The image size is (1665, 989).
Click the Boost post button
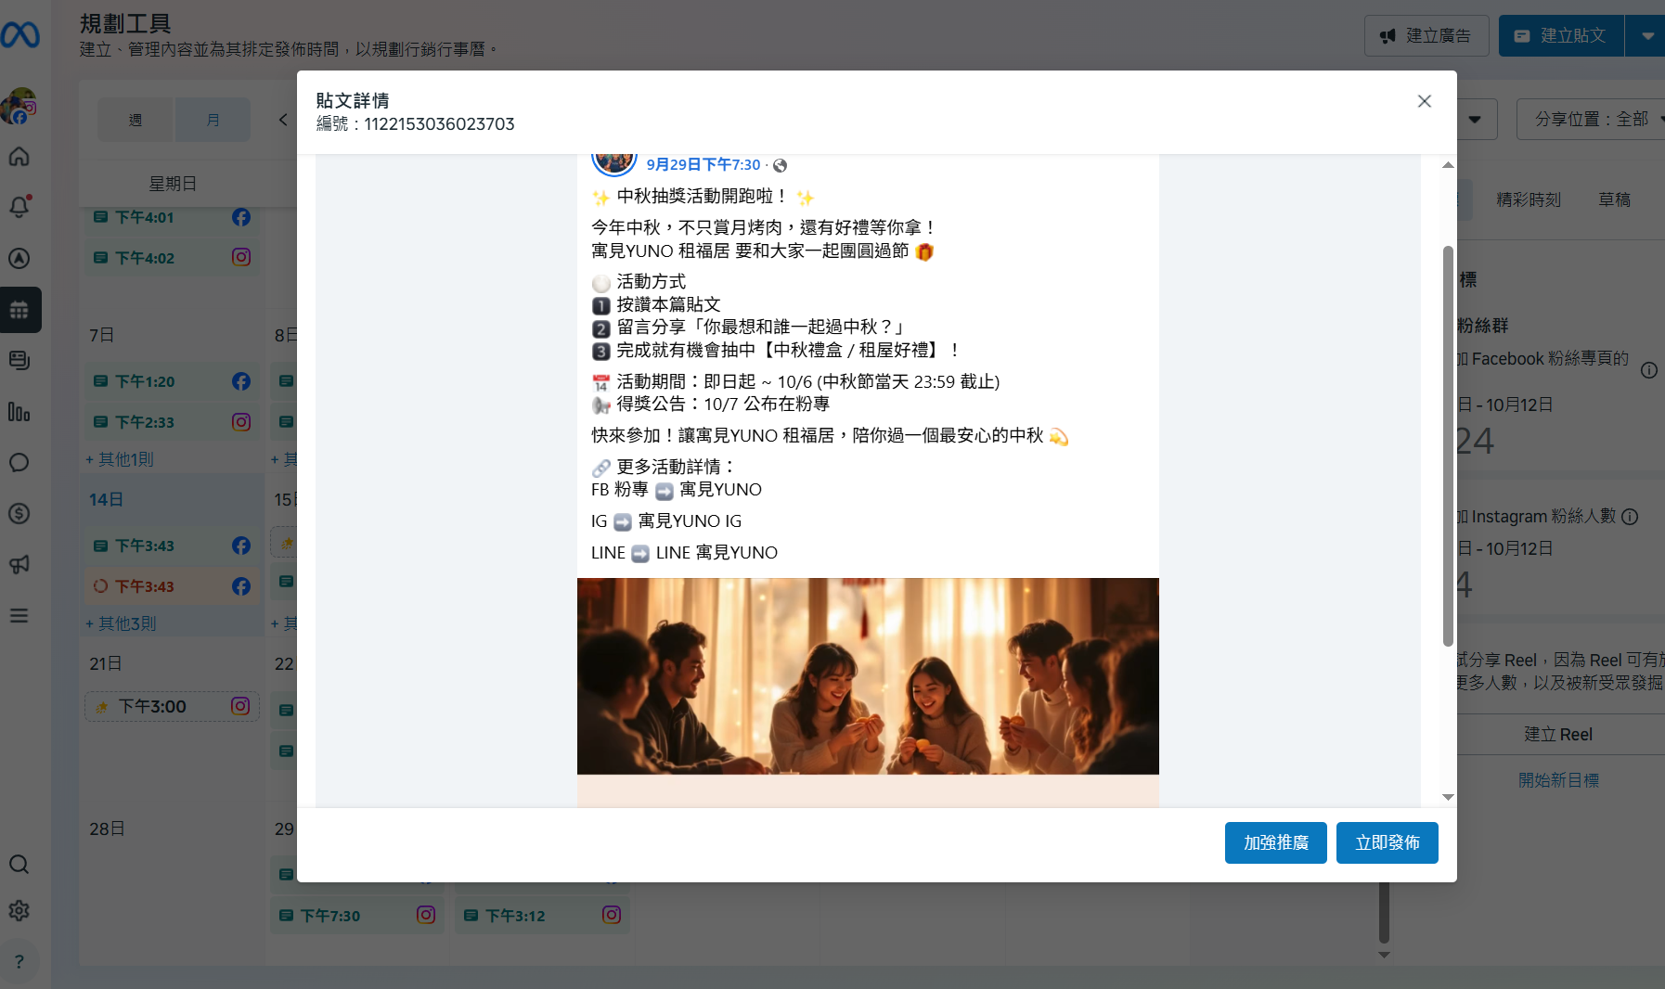point(1275,842)
